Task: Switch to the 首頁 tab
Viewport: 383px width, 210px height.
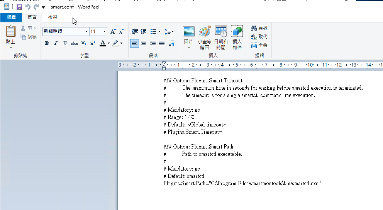Action: point(32,17)
